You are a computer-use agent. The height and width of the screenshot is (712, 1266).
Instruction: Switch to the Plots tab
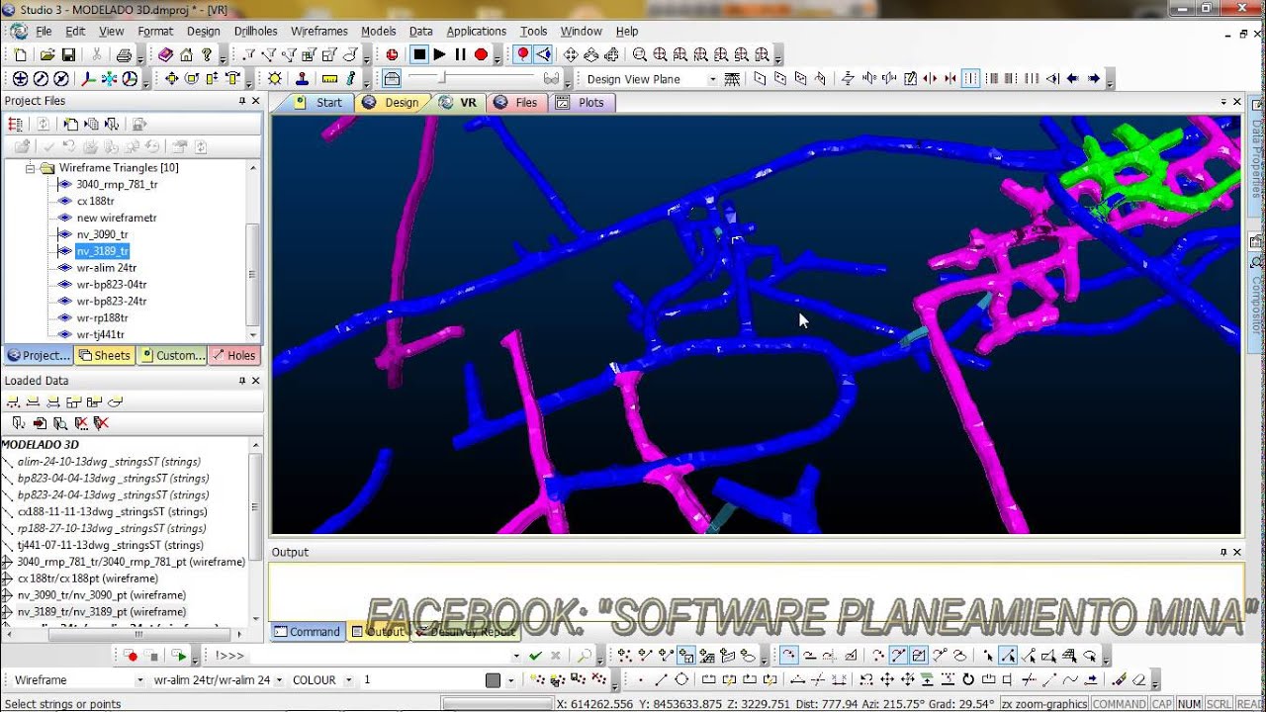pyautogui.click(x=584, y=102)
